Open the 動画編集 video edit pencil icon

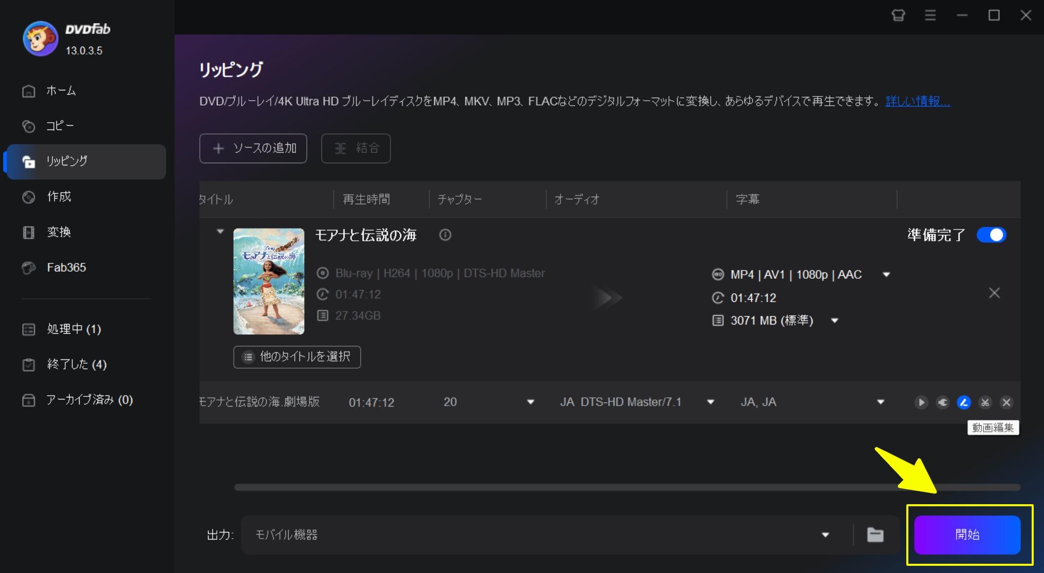964,403
